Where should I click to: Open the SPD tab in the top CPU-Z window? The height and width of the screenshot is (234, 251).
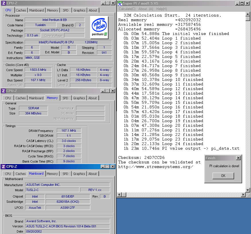[x=66, y=10]
